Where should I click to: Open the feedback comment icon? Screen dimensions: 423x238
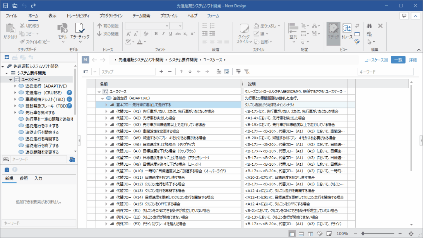tap(404, 16)
